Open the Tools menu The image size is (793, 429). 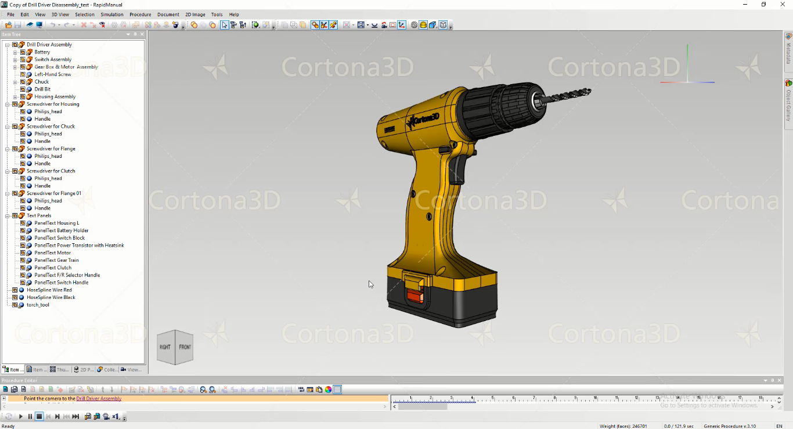coord(217,15)
